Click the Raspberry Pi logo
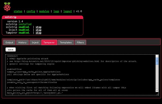Image resolution: width=162 pixels, height=104 pixels. [x=7, y=7]
